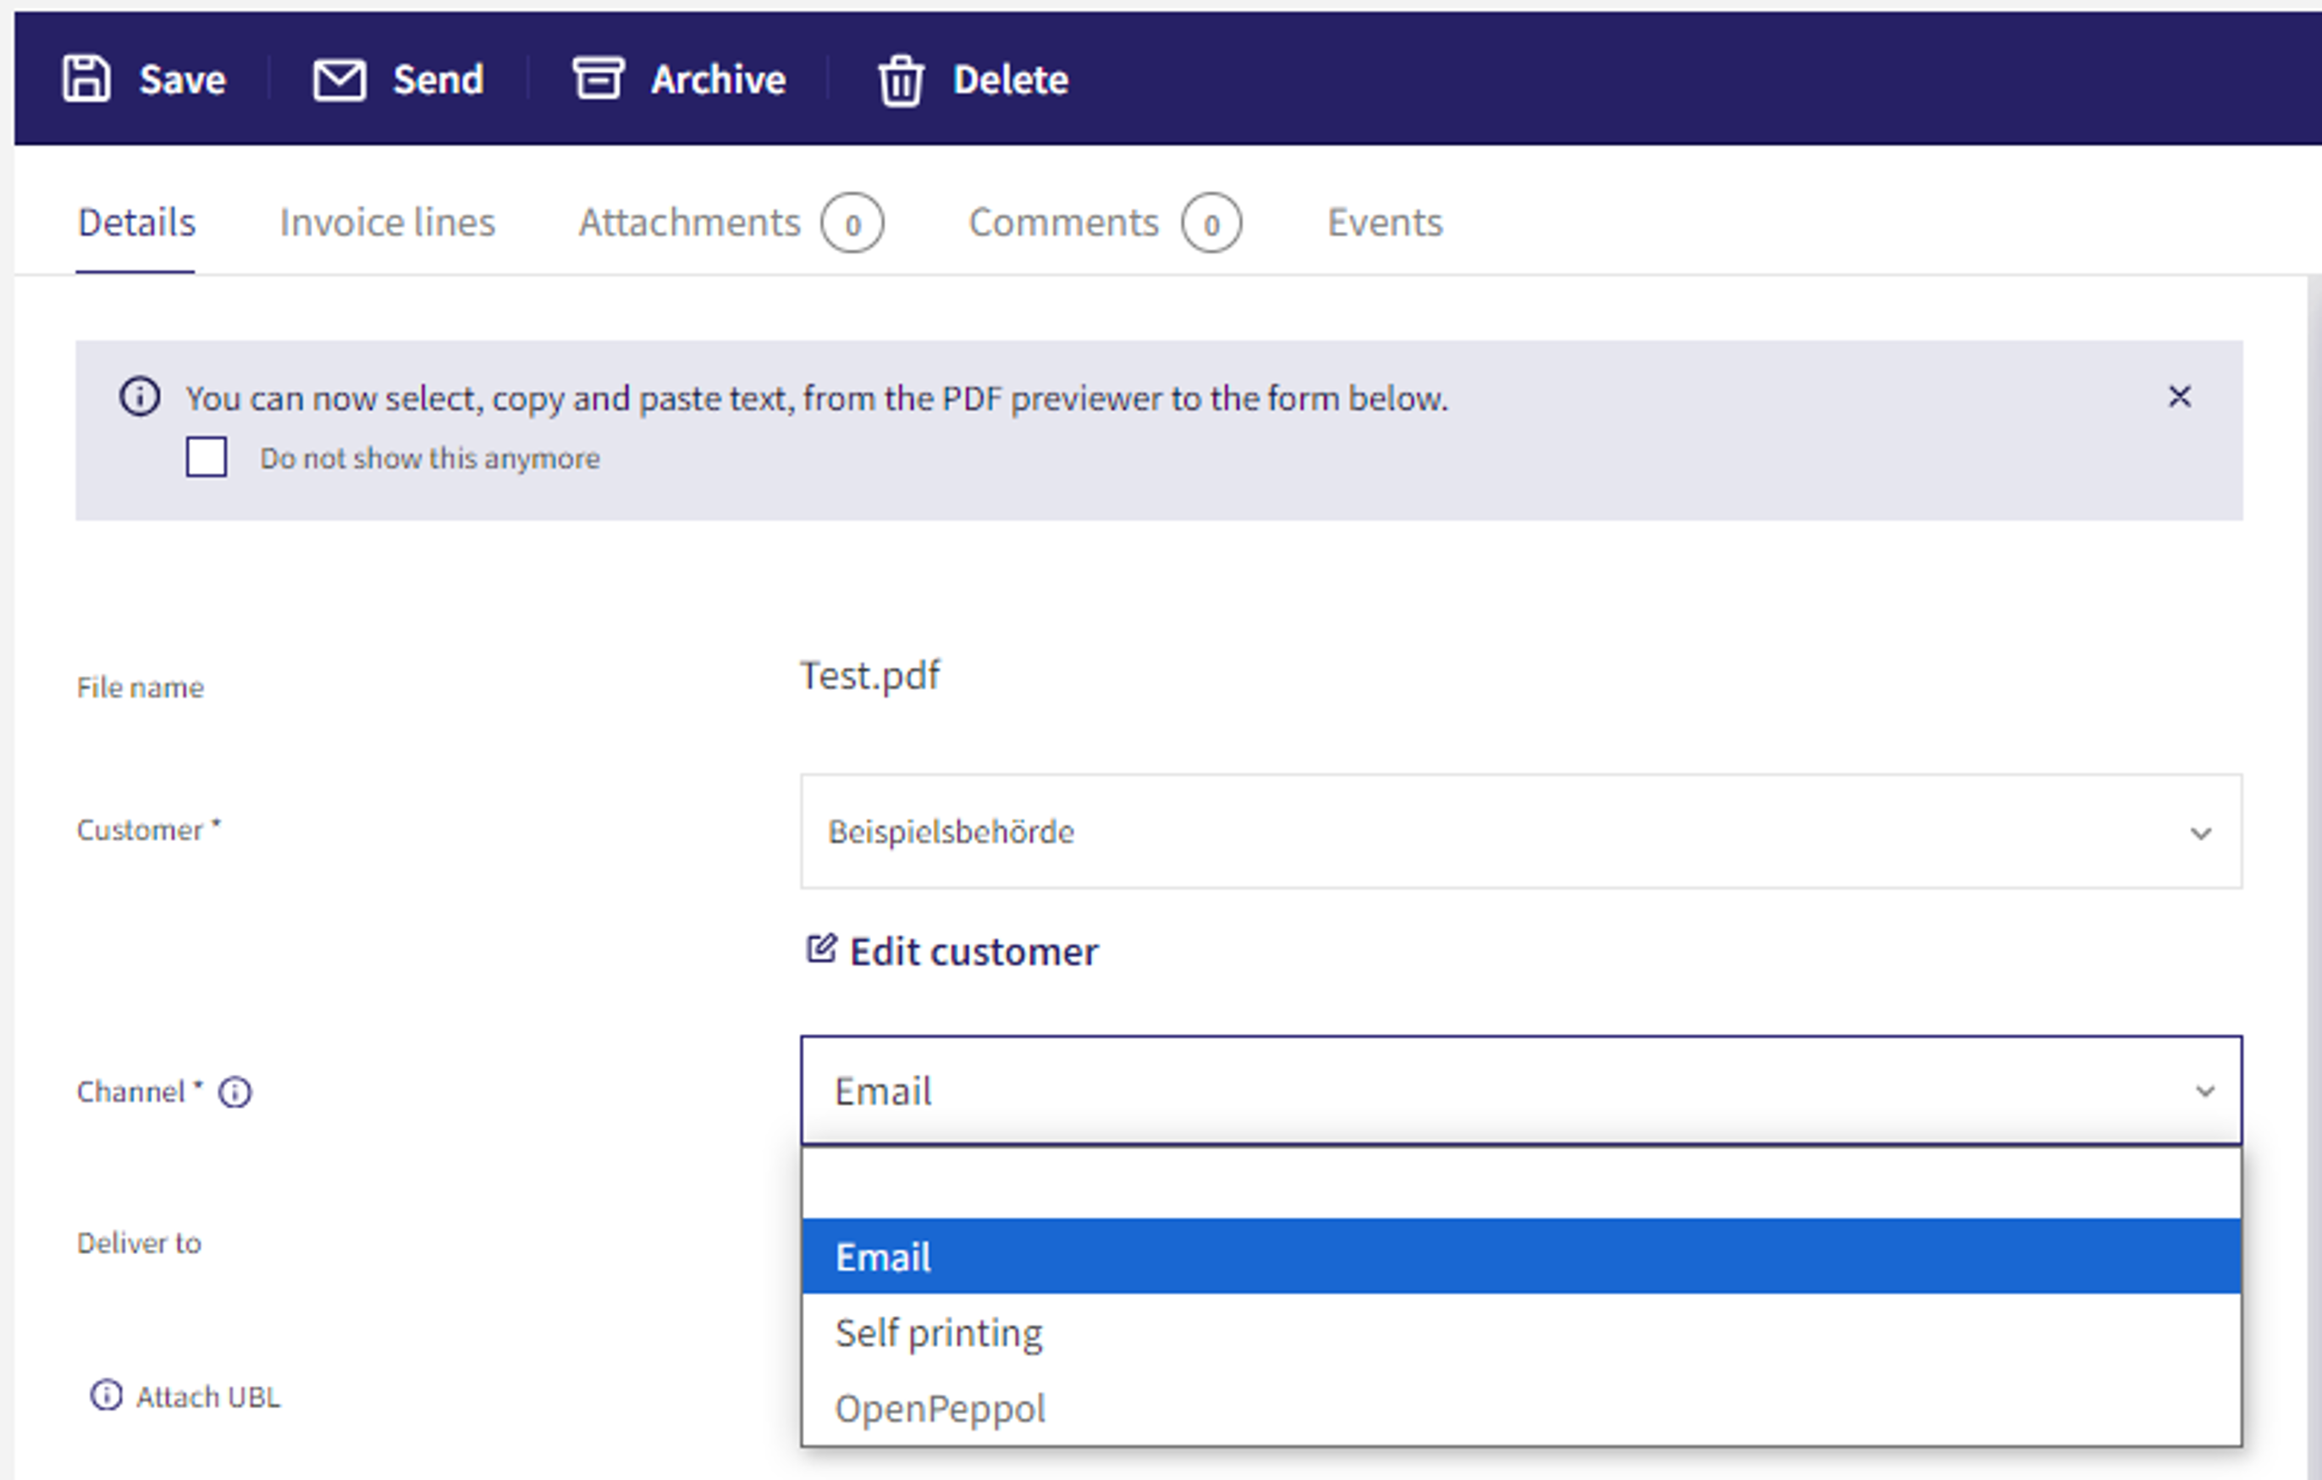Choose the blank option in the Channel list
This screenshot has width=2322, height=1480.
point(1520,1184)
